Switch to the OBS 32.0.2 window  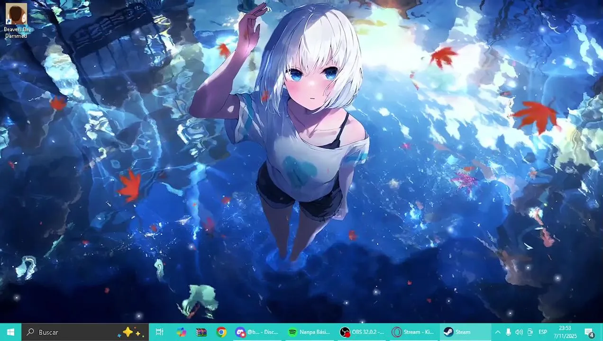point(362,332)
